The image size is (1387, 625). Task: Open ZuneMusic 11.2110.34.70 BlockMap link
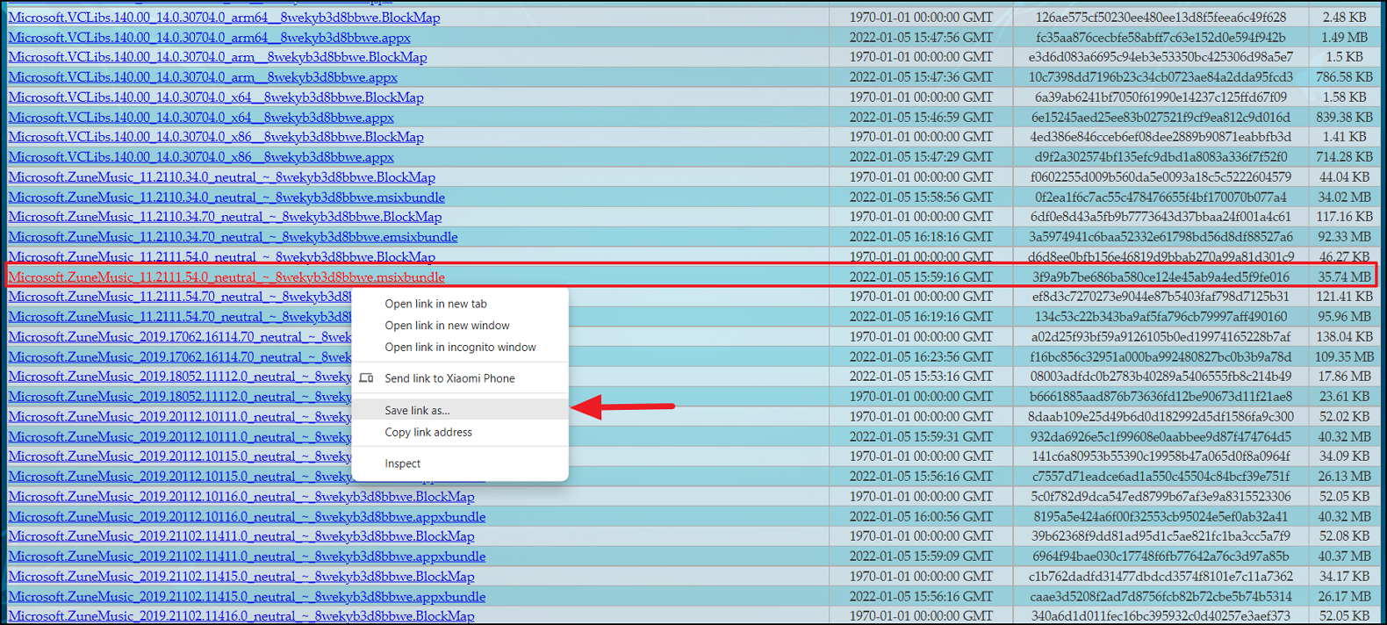[x=225, y=217]
